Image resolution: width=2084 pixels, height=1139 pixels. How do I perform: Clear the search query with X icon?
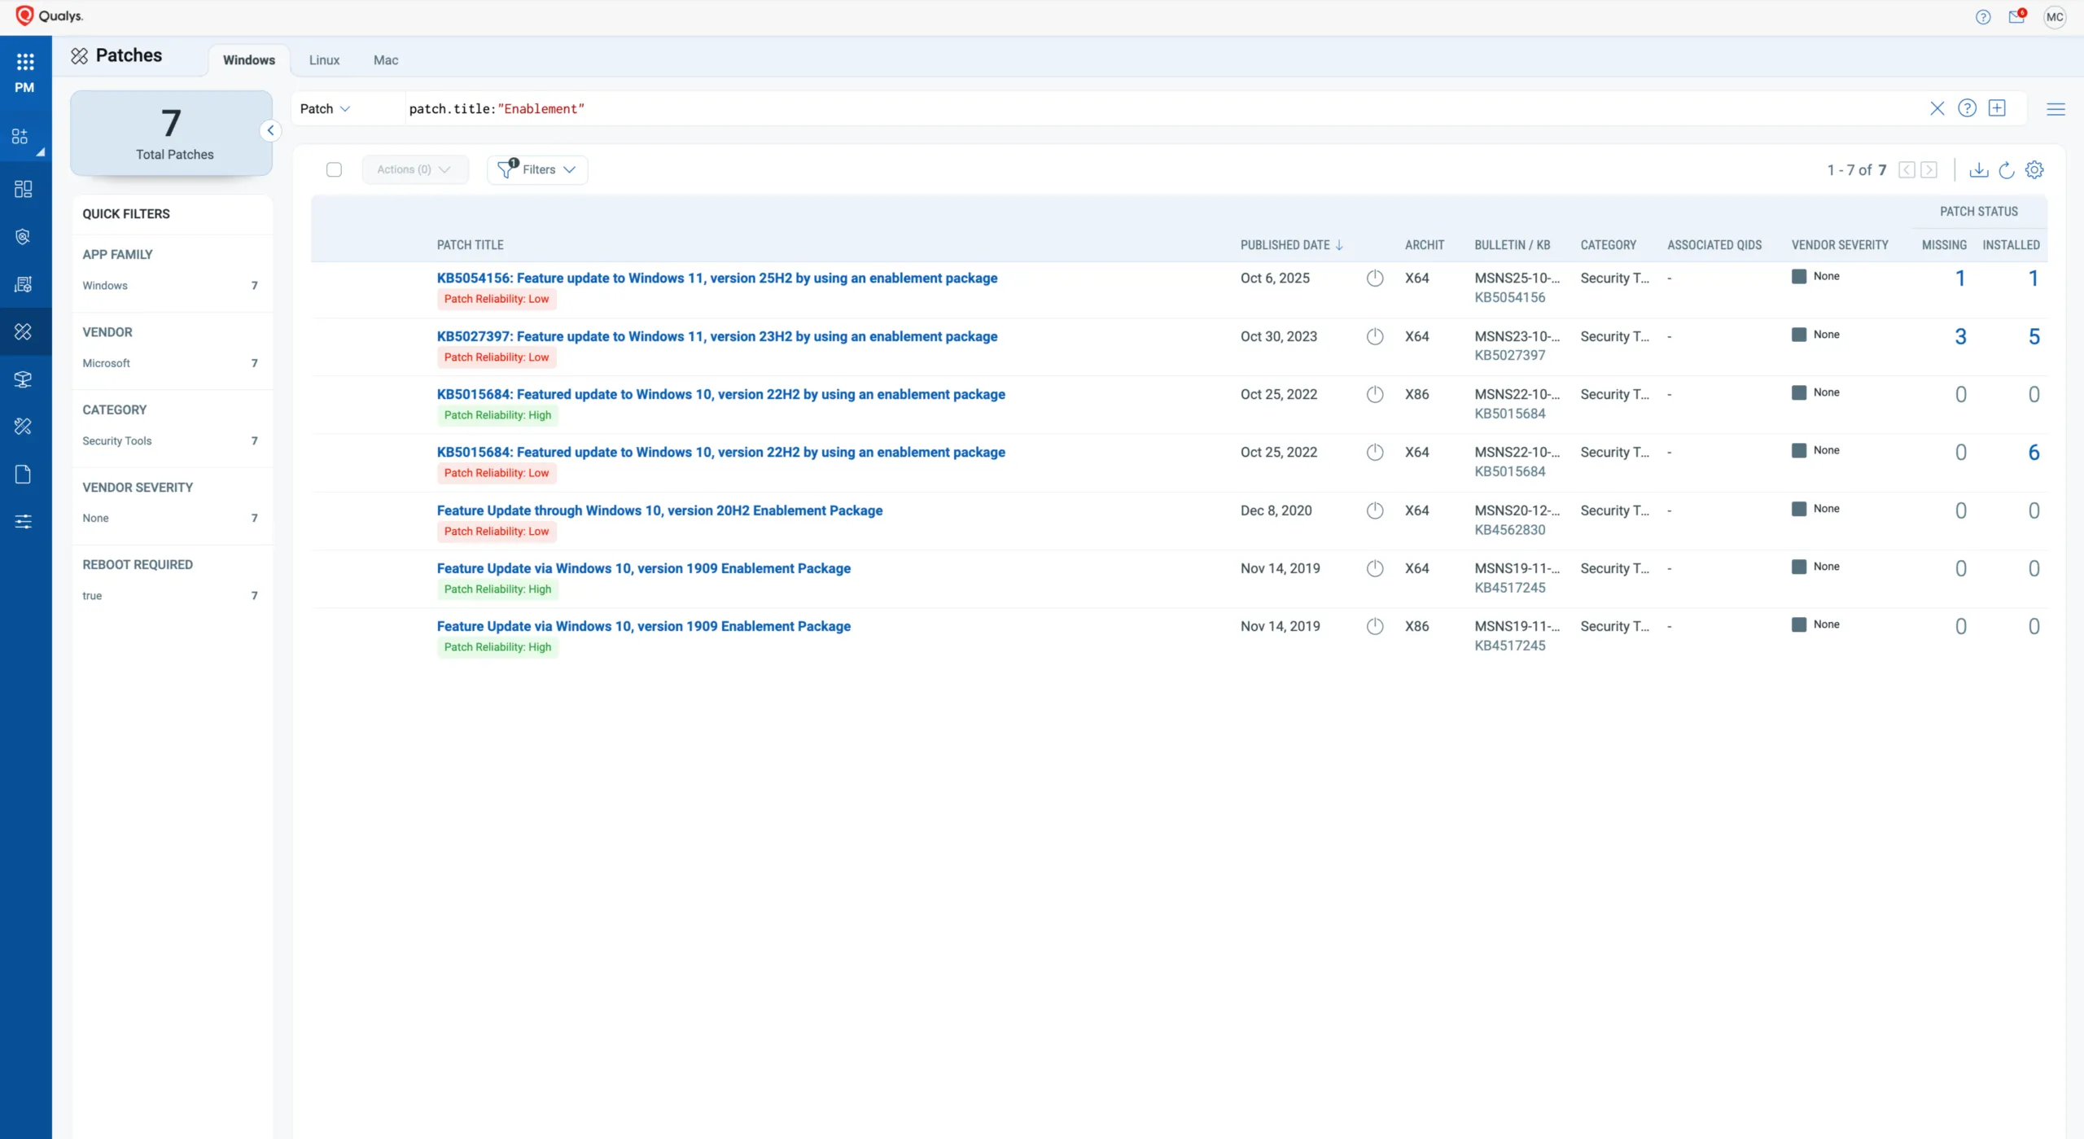click(1937, 108)
